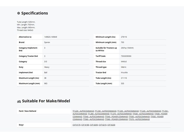The height and width of the screenshot is (138, 184).
Task: Click the gear icon beside Specifications heading
Action: [18, 13]
